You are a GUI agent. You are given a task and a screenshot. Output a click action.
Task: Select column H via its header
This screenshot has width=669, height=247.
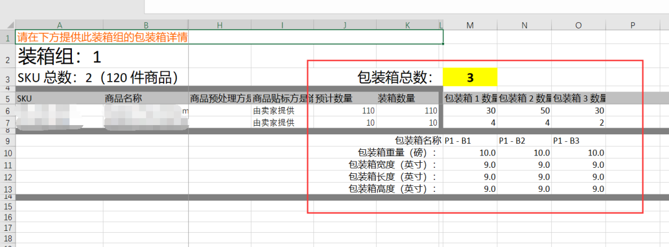[x=219, y=25]
